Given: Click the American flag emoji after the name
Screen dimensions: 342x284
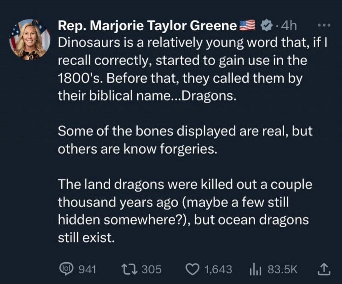Looking at the screenshot, I should point(247,26).
